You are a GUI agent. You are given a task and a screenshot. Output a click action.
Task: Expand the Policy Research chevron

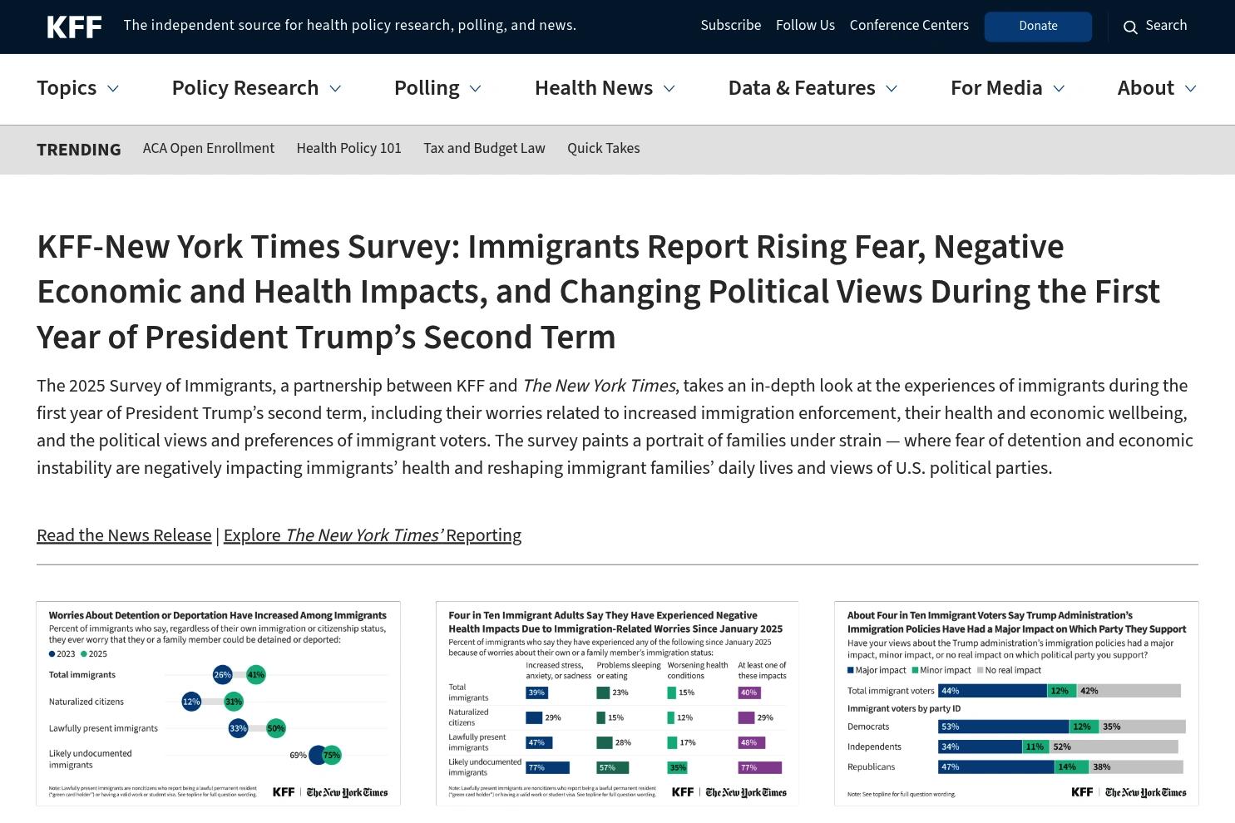coord(335,88)
